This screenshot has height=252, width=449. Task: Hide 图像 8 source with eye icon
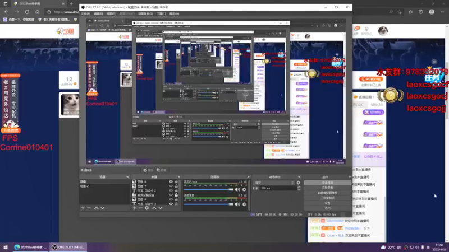[171, 181]
